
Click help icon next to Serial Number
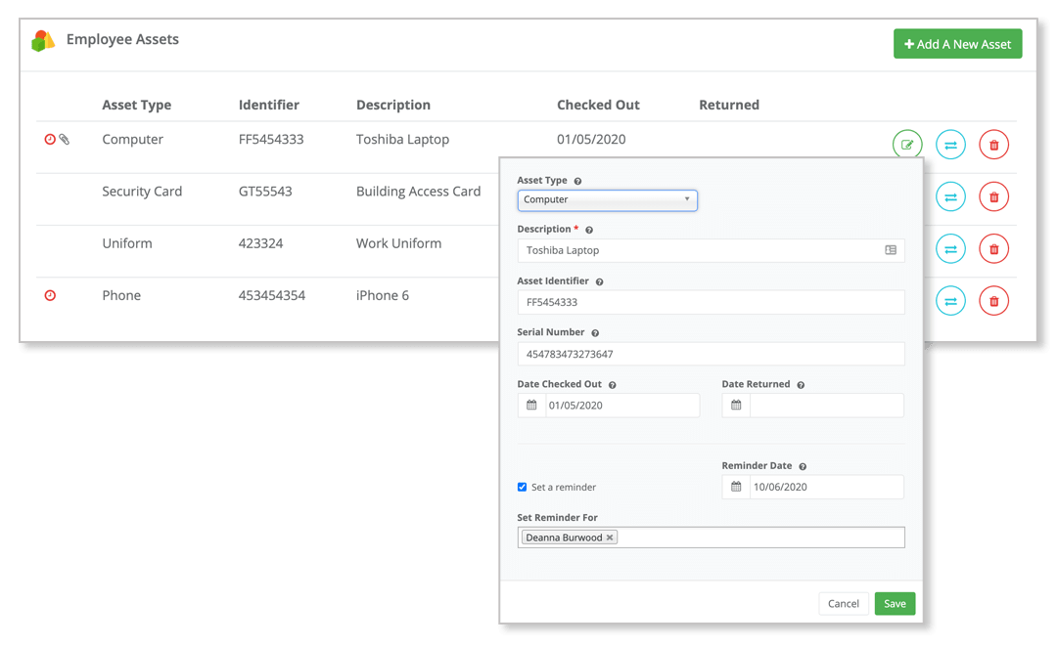[595, 333]
